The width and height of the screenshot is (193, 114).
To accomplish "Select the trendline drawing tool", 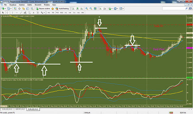I will [x=21, y=13].
